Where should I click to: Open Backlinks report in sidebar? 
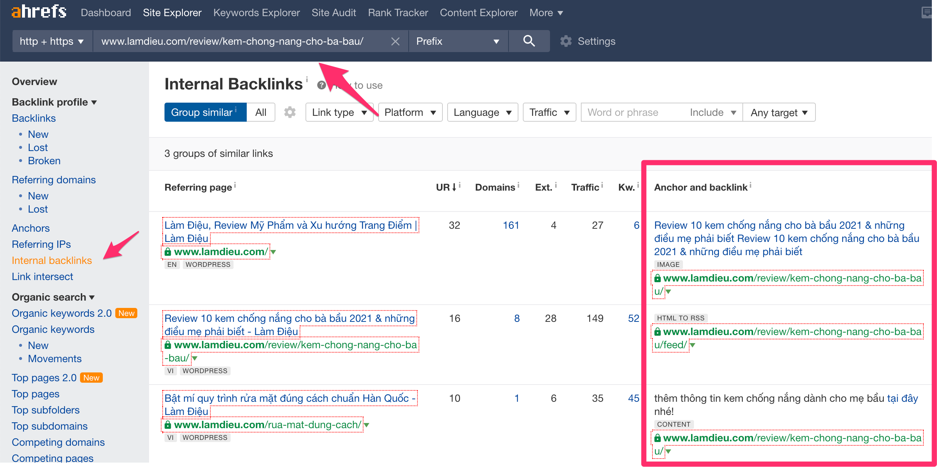click(x=34, y=118)
